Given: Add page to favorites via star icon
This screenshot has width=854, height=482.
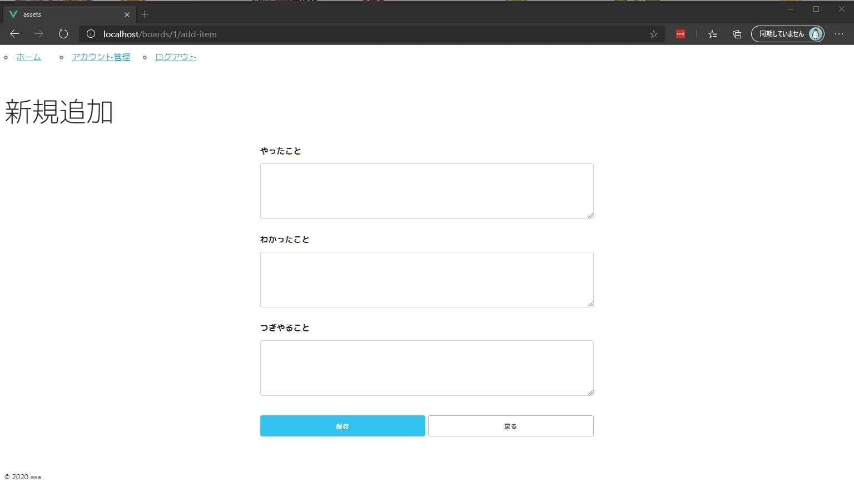Looking at the screenshot, I should tap(653, 34).
